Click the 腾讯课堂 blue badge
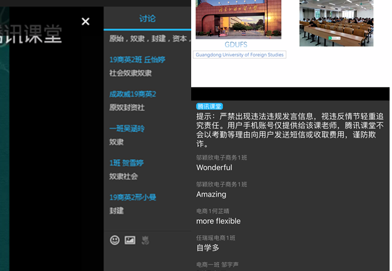The image size is (392, 271). point(209,106)
